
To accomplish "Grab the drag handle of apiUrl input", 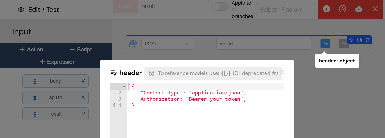I will pos(35,98).
